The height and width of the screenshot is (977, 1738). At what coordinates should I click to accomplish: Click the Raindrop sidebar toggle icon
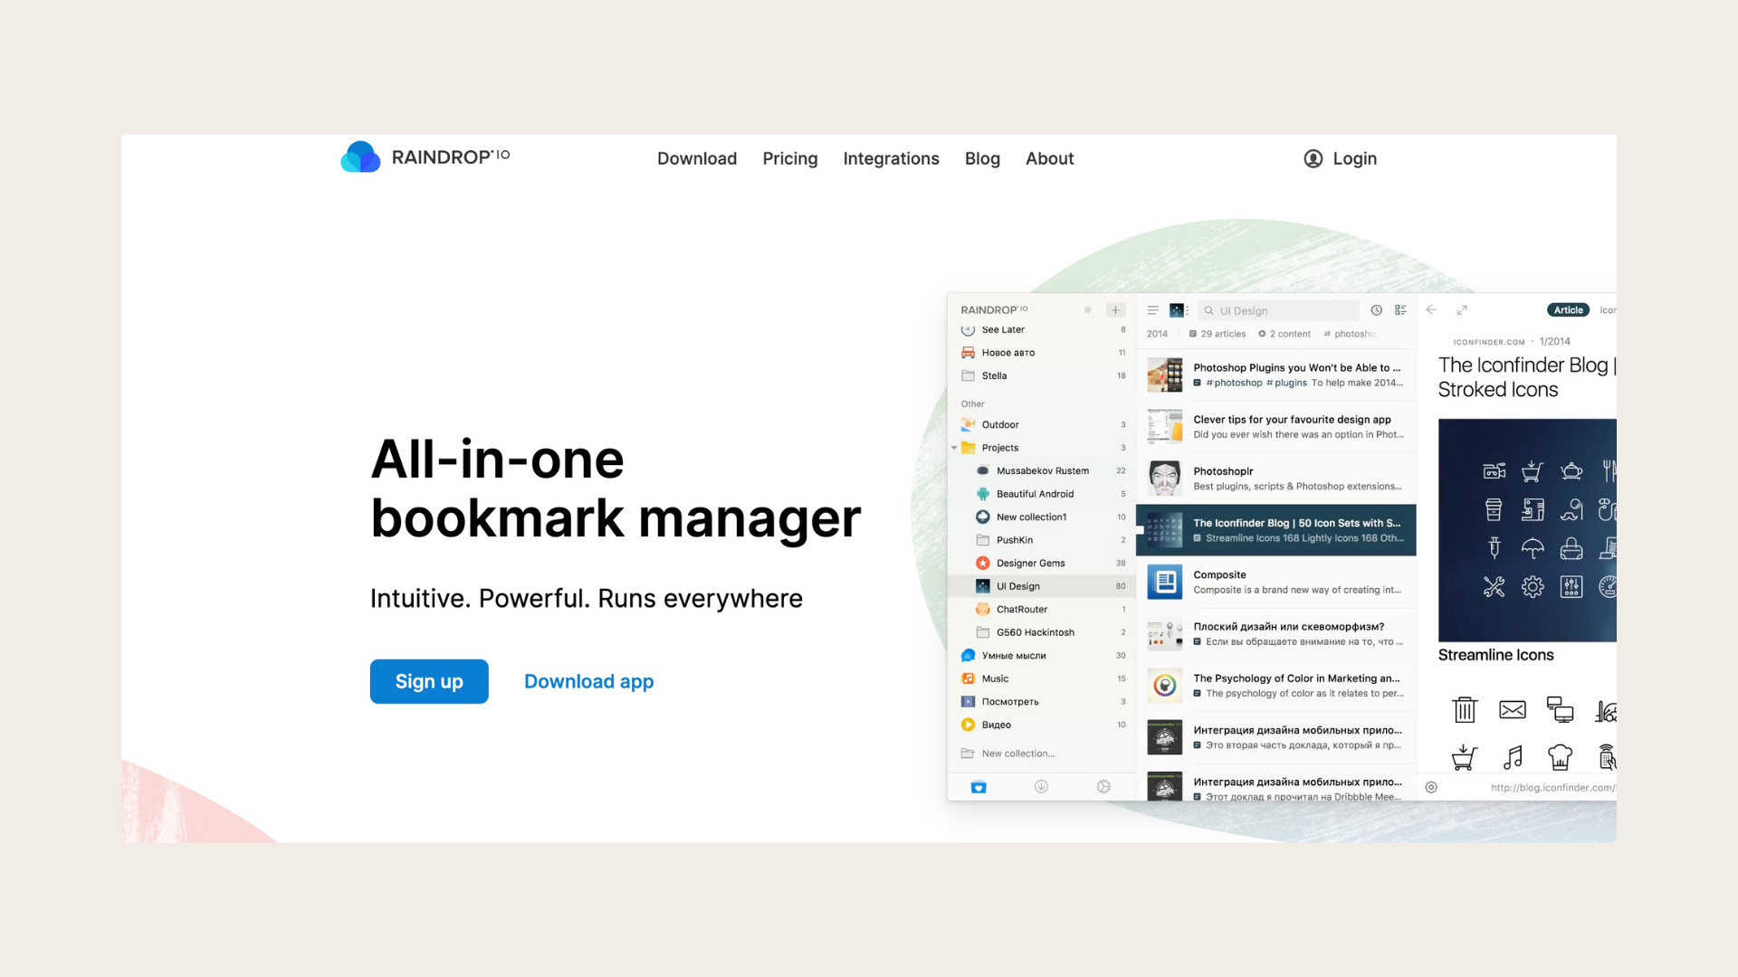(1149, 311)
